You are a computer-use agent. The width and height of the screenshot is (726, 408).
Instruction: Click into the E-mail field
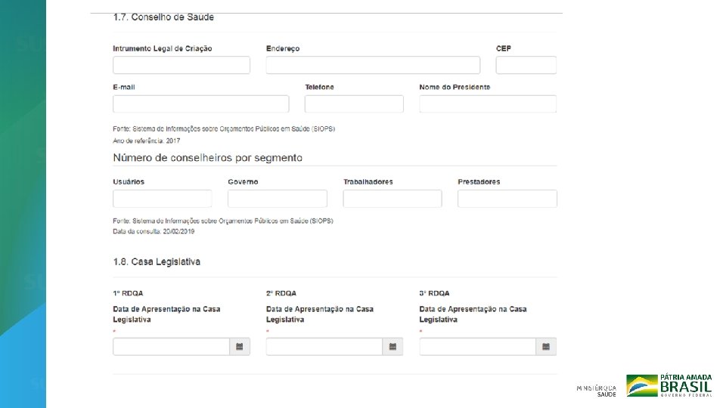coord(200,104)
